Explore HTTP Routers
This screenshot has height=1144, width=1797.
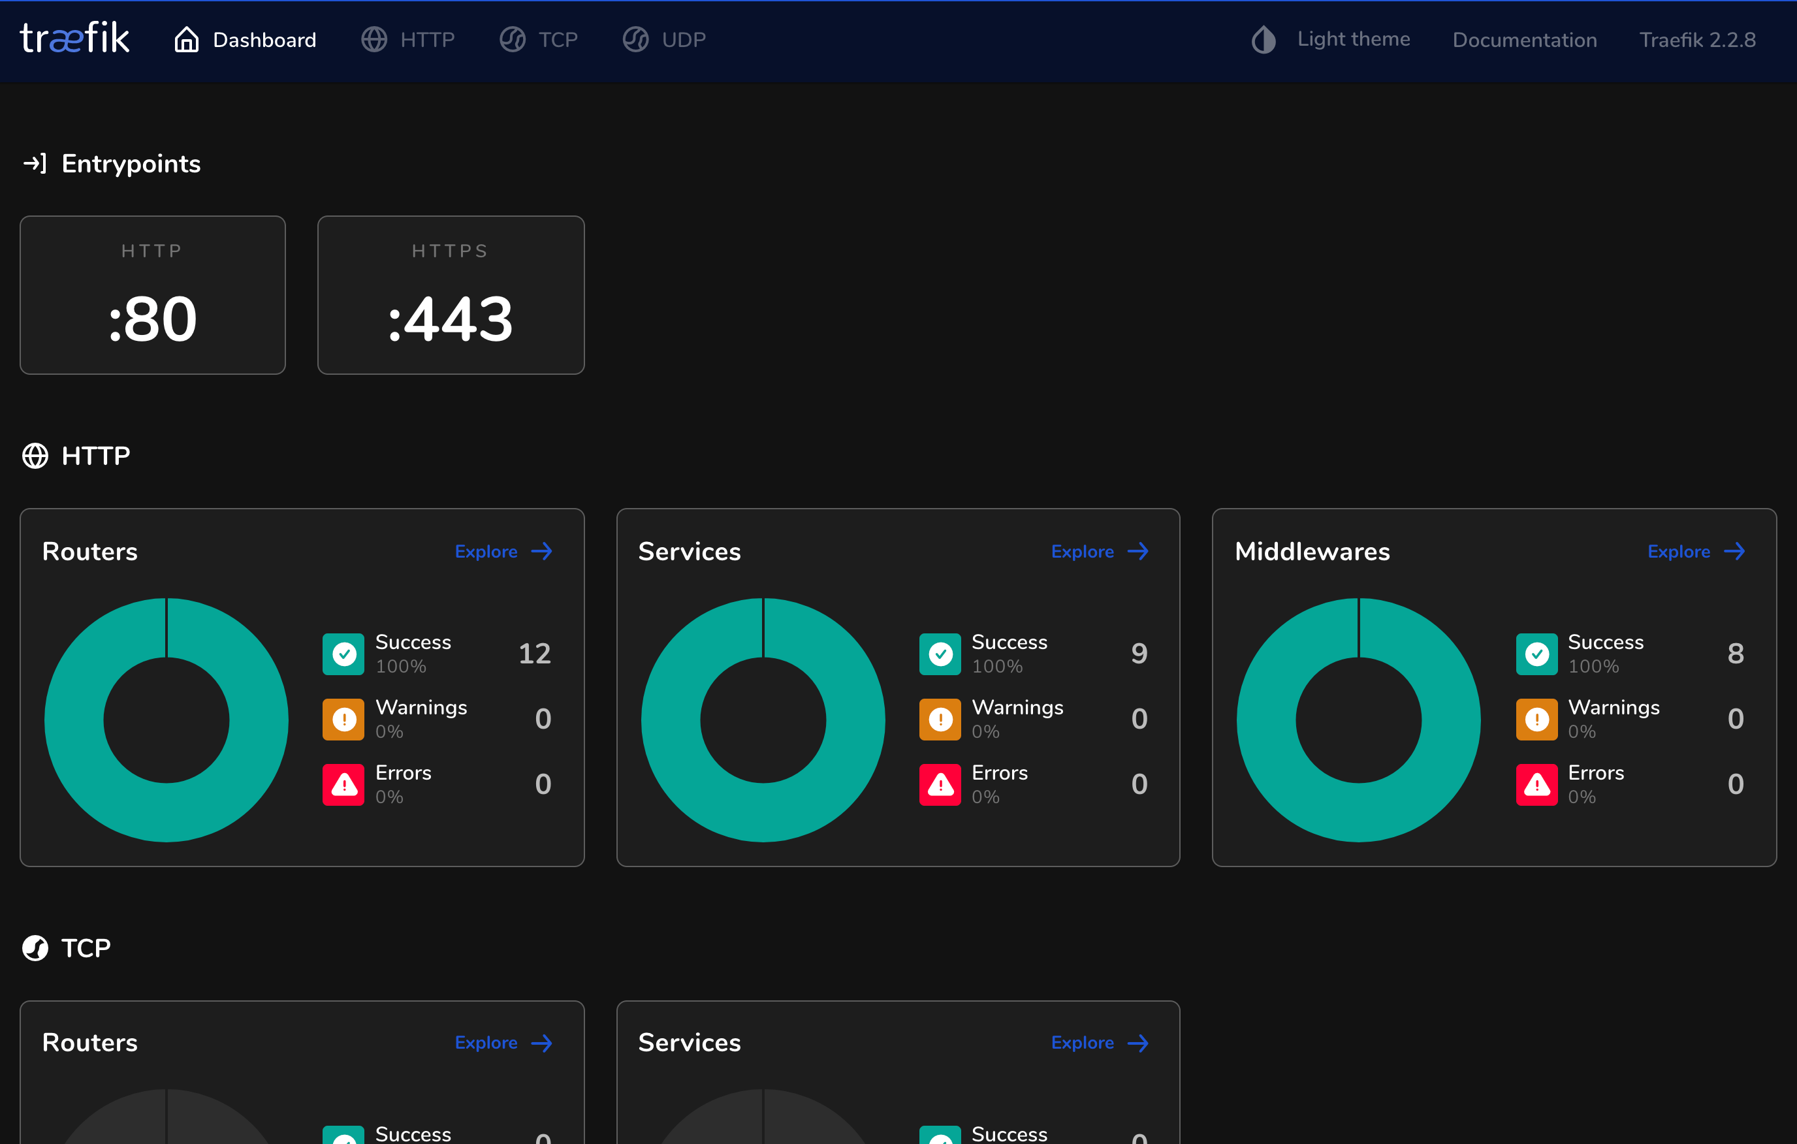click(x=503, y=550)
